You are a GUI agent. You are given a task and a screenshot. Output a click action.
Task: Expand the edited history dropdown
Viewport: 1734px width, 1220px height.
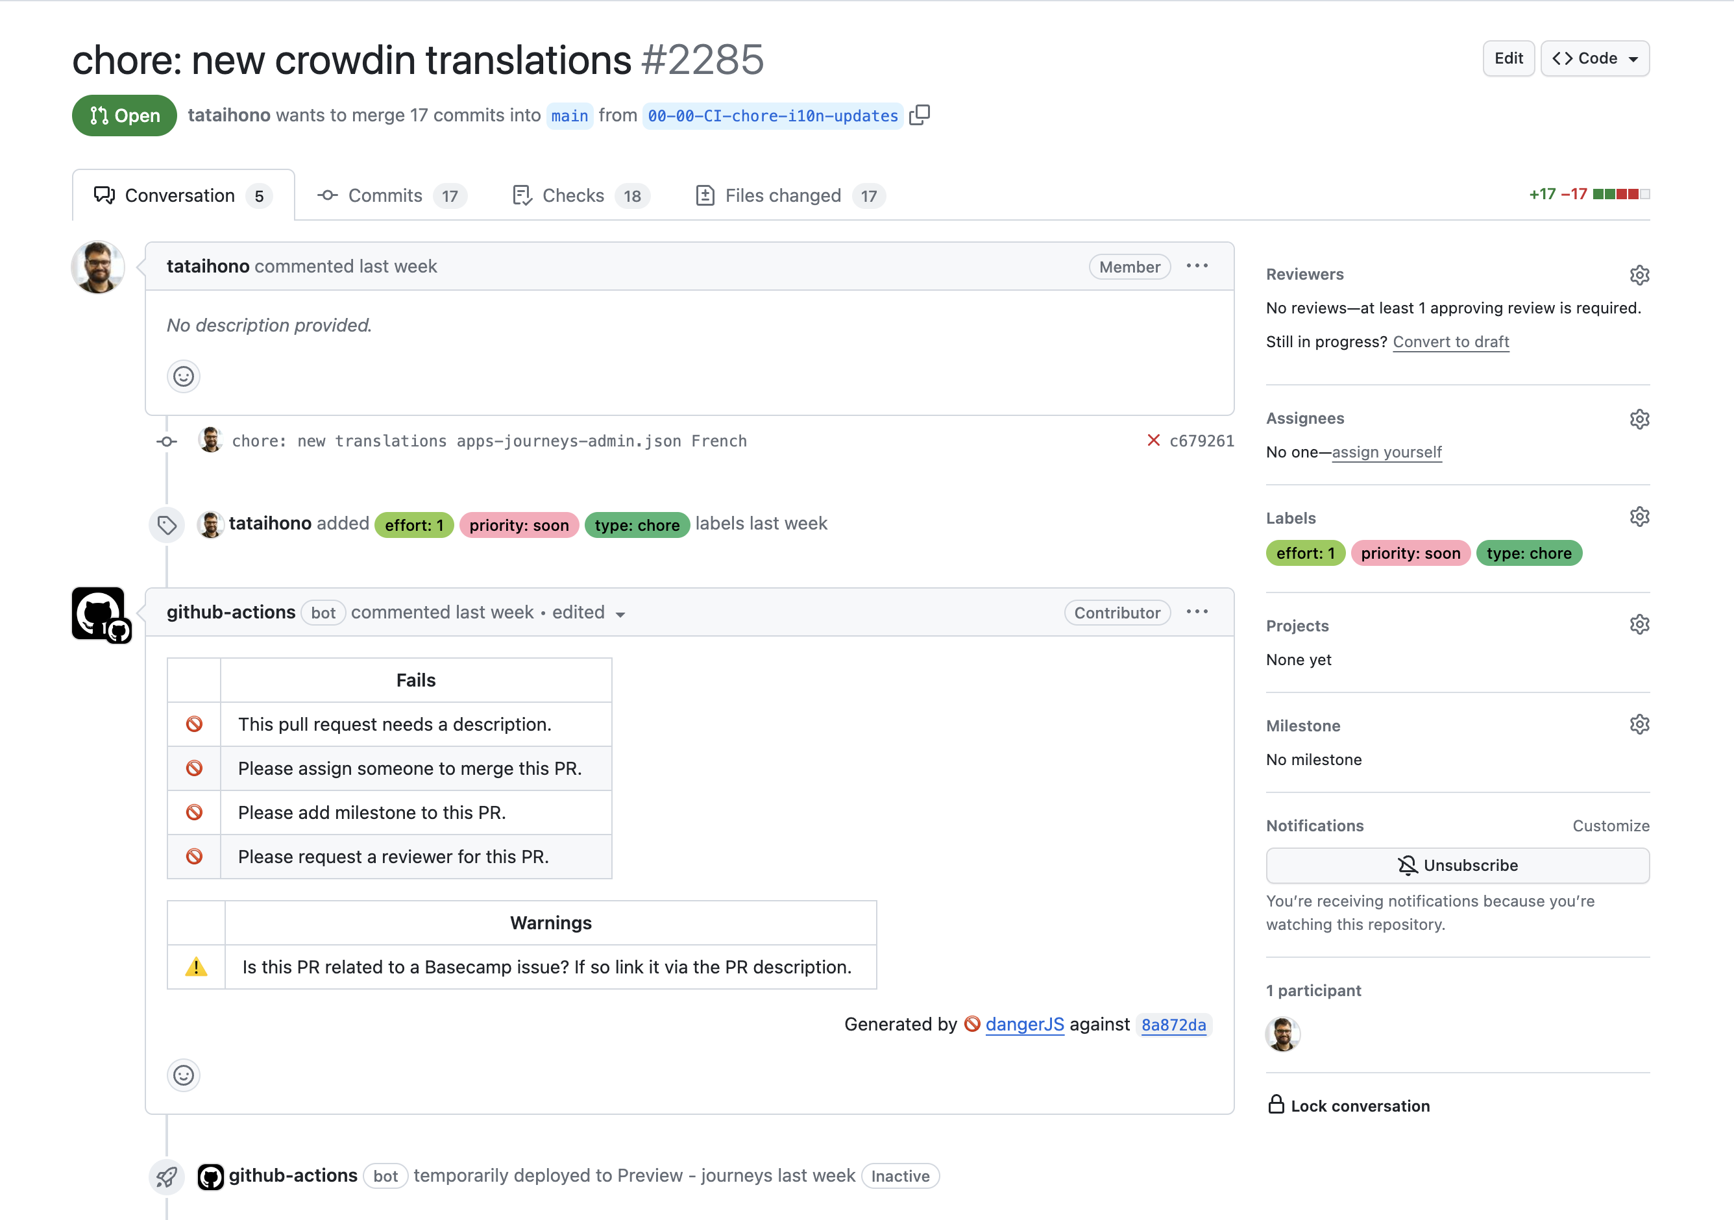[620, 613]
